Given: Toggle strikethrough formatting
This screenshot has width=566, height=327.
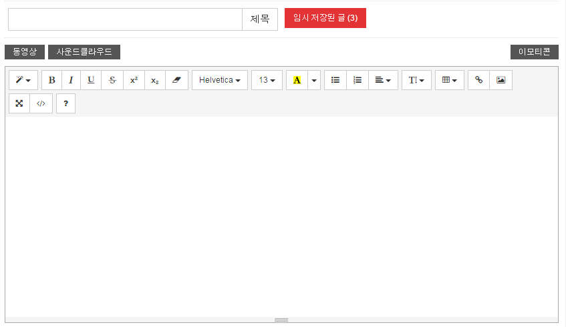Looking at the screenshot, I should coord(112,80).
